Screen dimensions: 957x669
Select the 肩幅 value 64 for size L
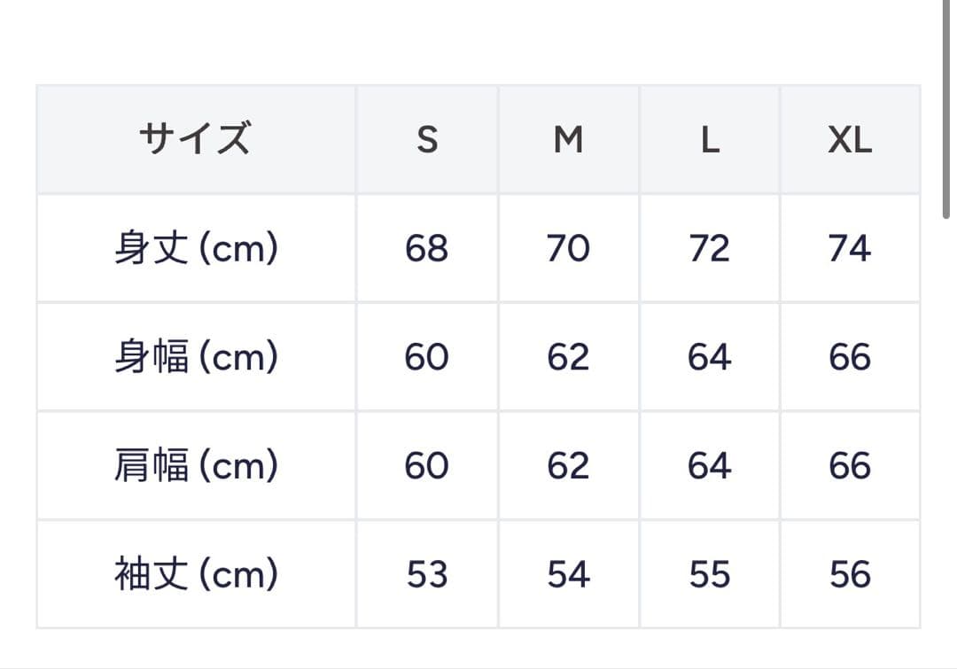pyautogui.click(x=710, y=466)
